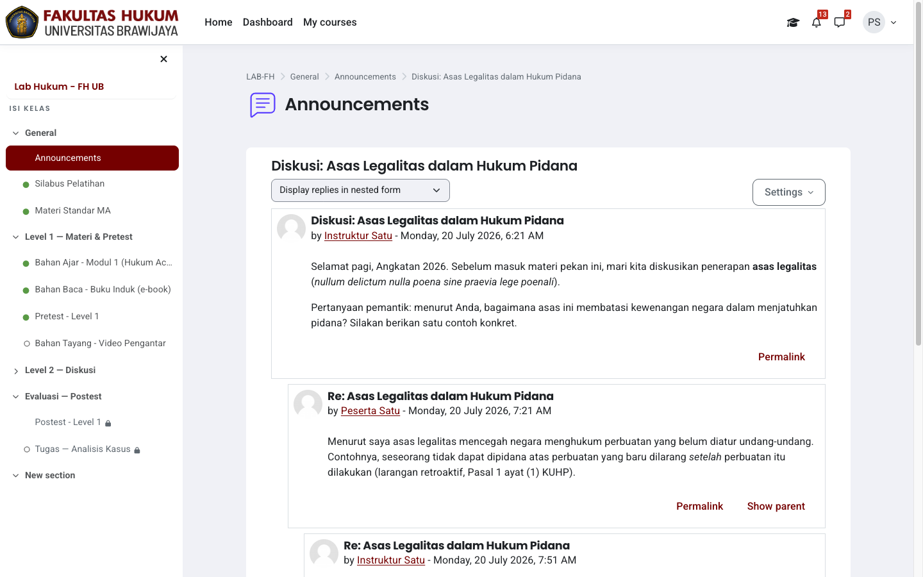
Task: Collapse the New section chevron
Action: pos(16,476)
